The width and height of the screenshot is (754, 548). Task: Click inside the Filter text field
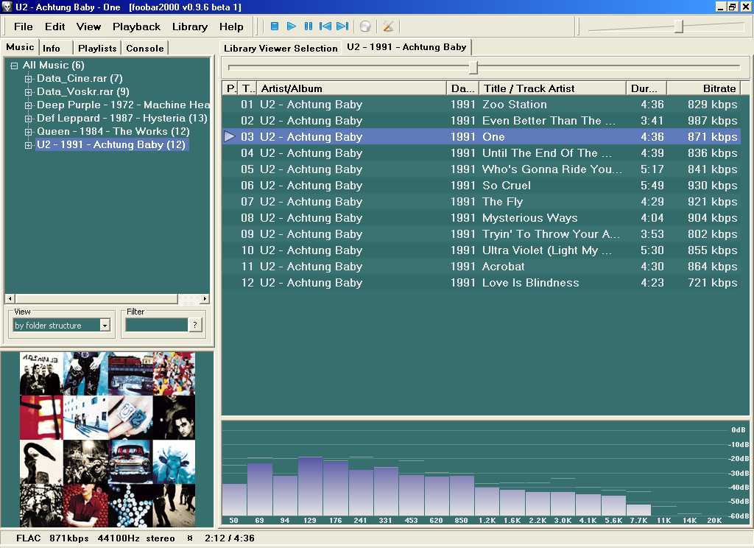(156, 325)
